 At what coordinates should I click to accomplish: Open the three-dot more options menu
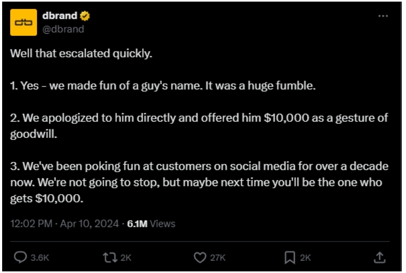pos(382,16)
